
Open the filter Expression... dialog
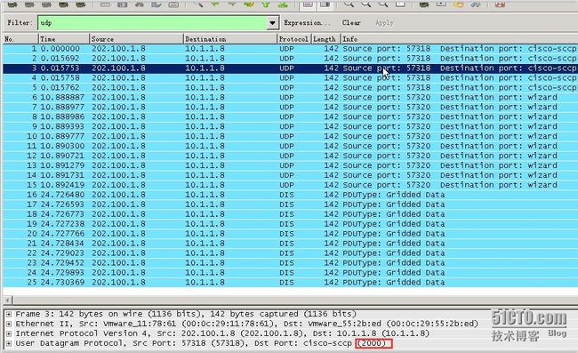pos(307,23)
